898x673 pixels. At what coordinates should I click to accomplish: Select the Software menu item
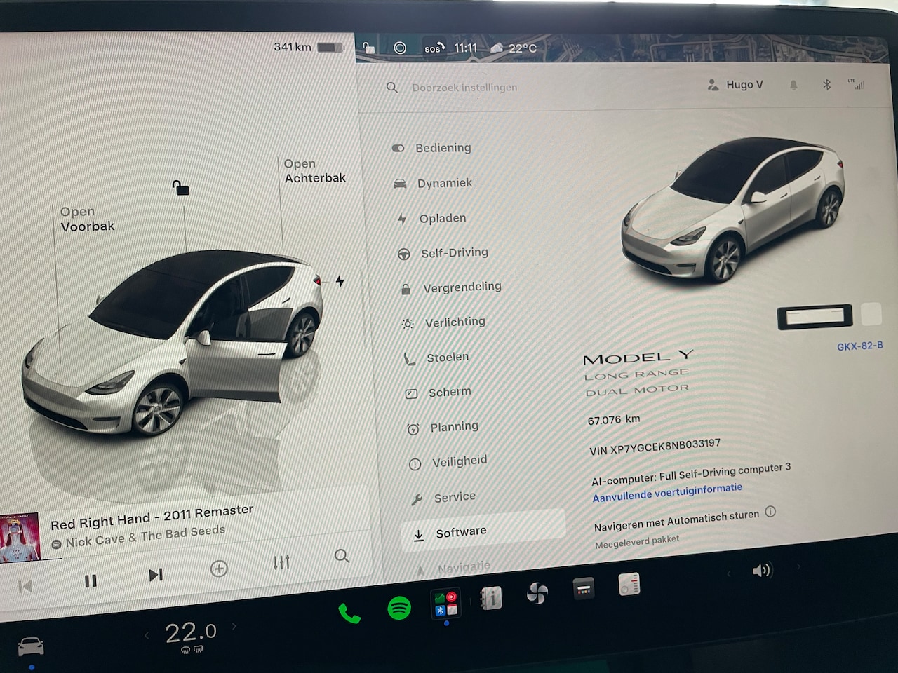(x=484, y=533)
